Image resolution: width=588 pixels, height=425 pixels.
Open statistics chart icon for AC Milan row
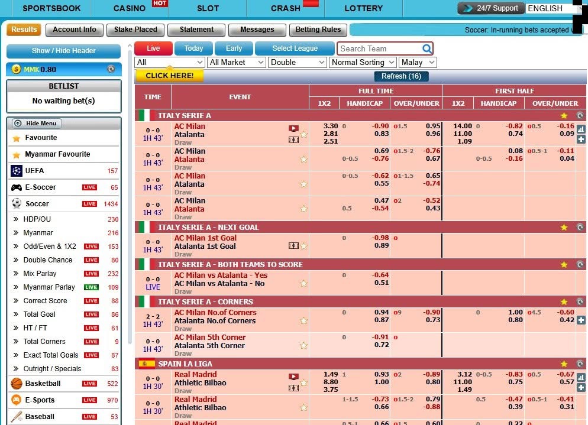581,129
